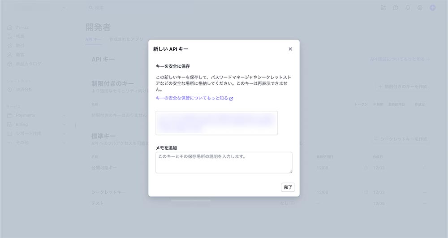
Task: Open API 認証についてもっと知る link
Action: click(x=400, y=59)
